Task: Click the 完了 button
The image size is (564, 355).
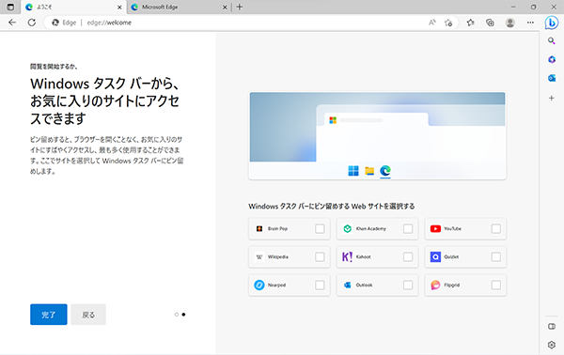Action: click(49, 315)
